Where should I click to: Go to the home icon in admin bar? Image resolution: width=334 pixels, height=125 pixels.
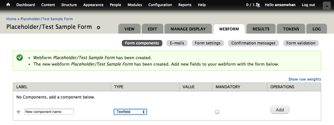[8, 5]
